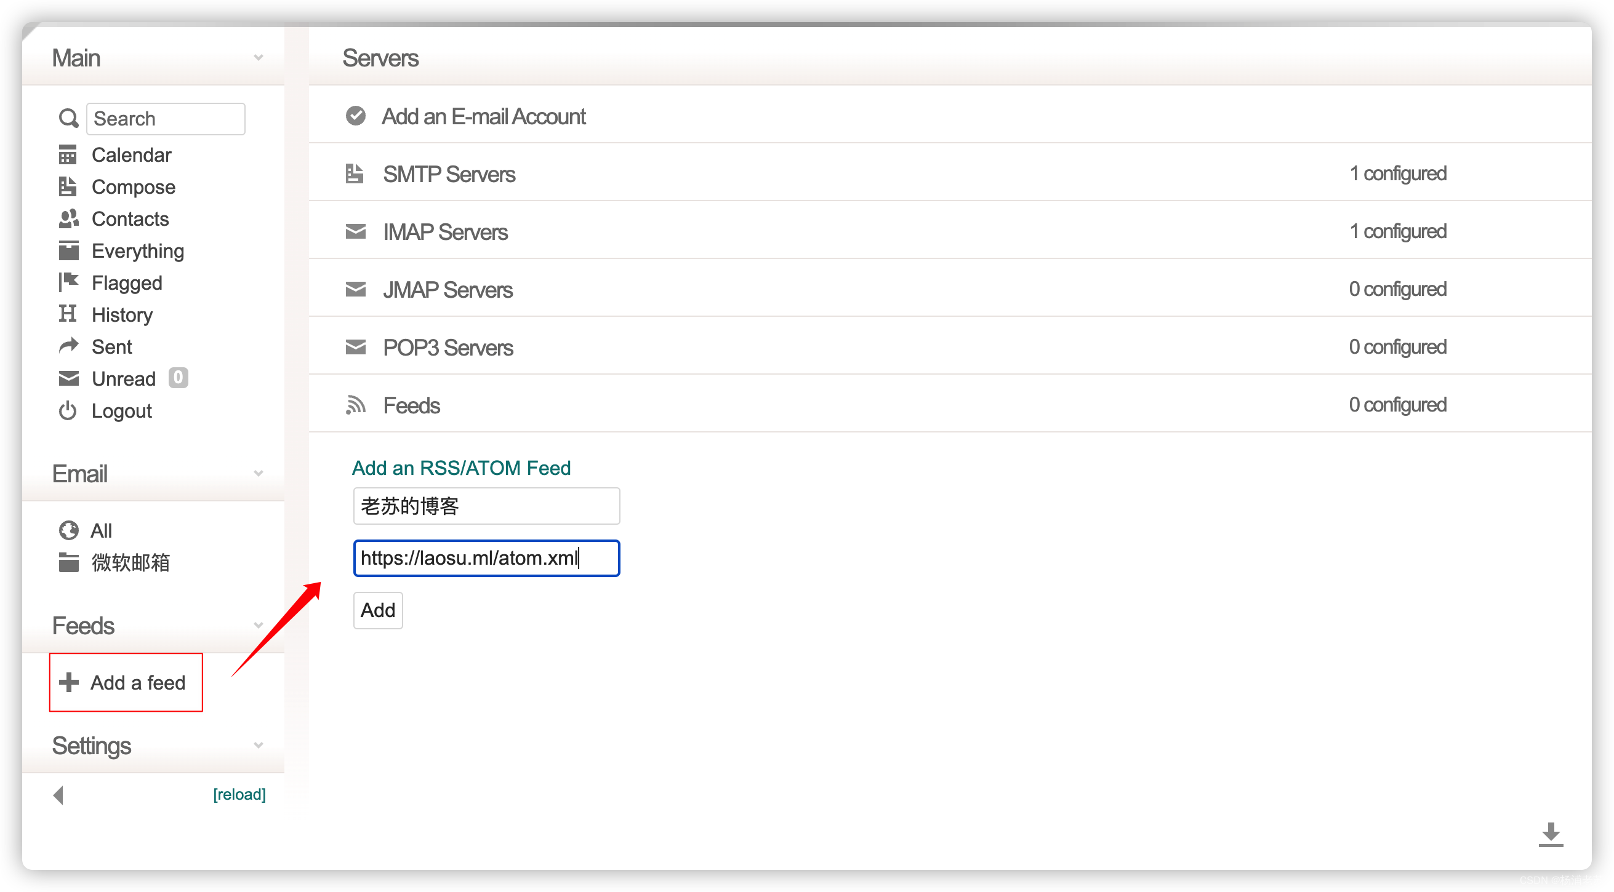Click the Feeds RSS icon in the servers list

(x=355, y=405)
